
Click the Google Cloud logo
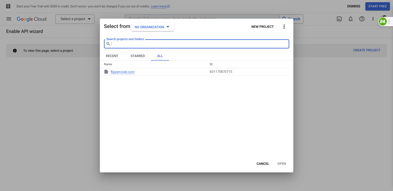[31, 19]
